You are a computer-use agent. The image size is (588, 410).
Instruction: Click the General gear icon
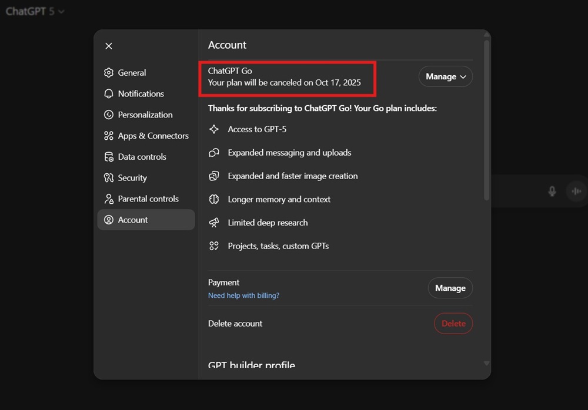point(109,73)
